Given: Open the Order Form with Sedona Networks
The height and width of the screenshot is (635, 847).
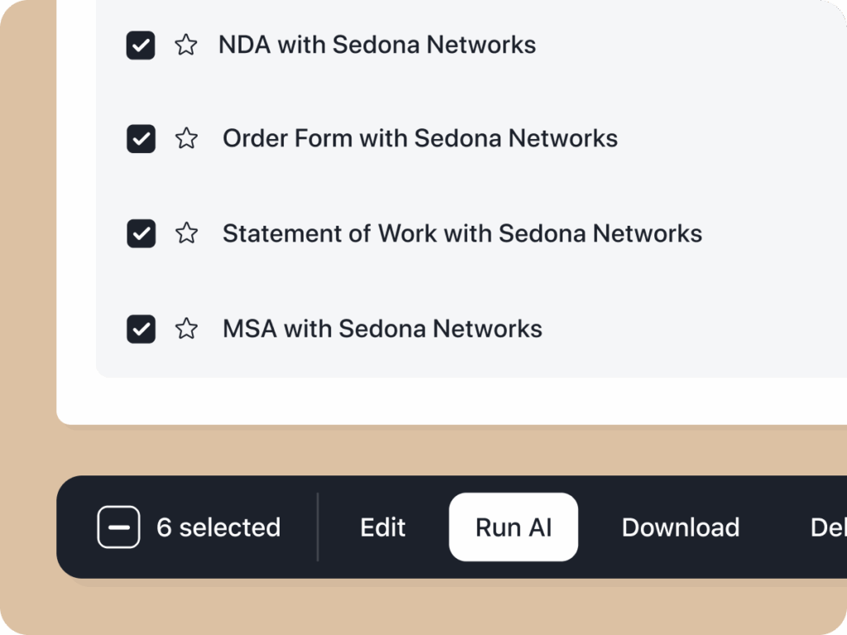Looking at the screenshot, I should [x=419, y=139].
